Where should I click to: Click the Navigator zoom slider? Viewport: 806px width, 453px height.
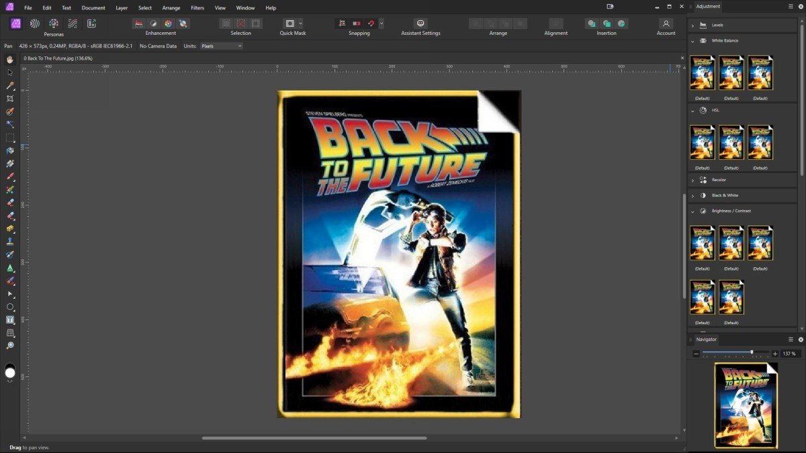coord(735,353)
